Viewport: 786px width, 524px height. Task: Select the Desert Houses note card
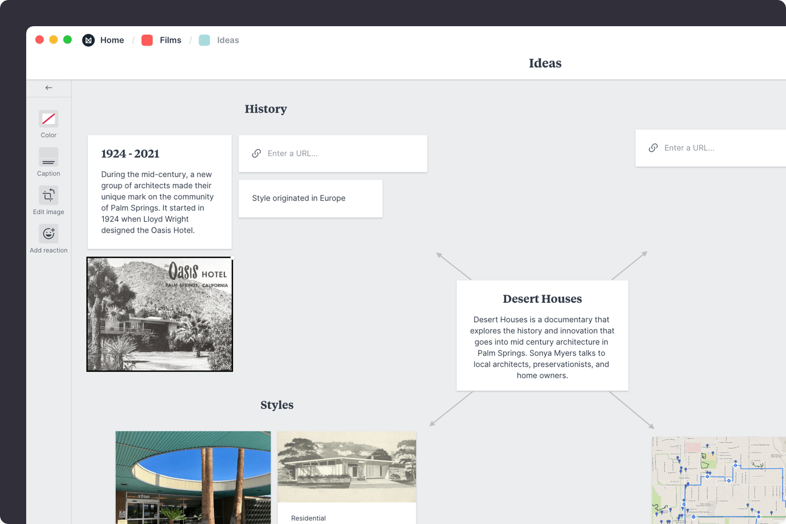pos(542,335)
